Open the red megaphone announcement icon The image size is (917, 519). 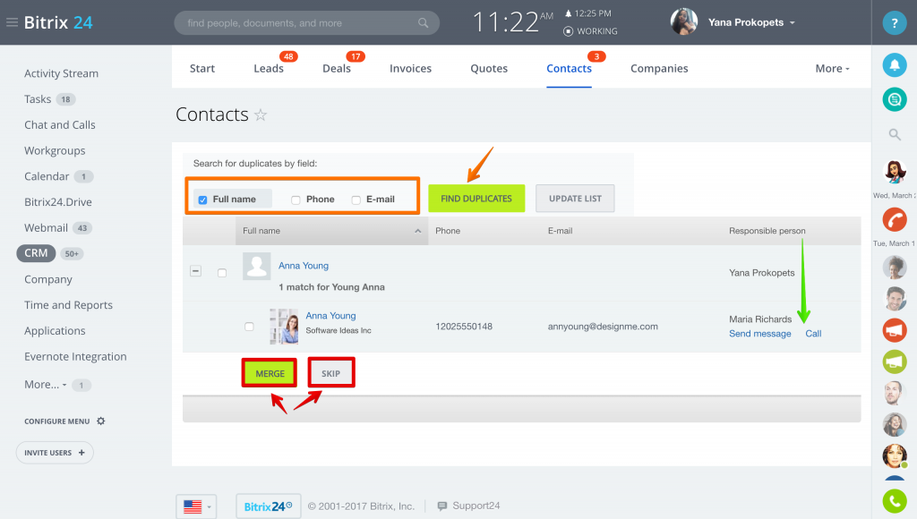pos(895,331)
